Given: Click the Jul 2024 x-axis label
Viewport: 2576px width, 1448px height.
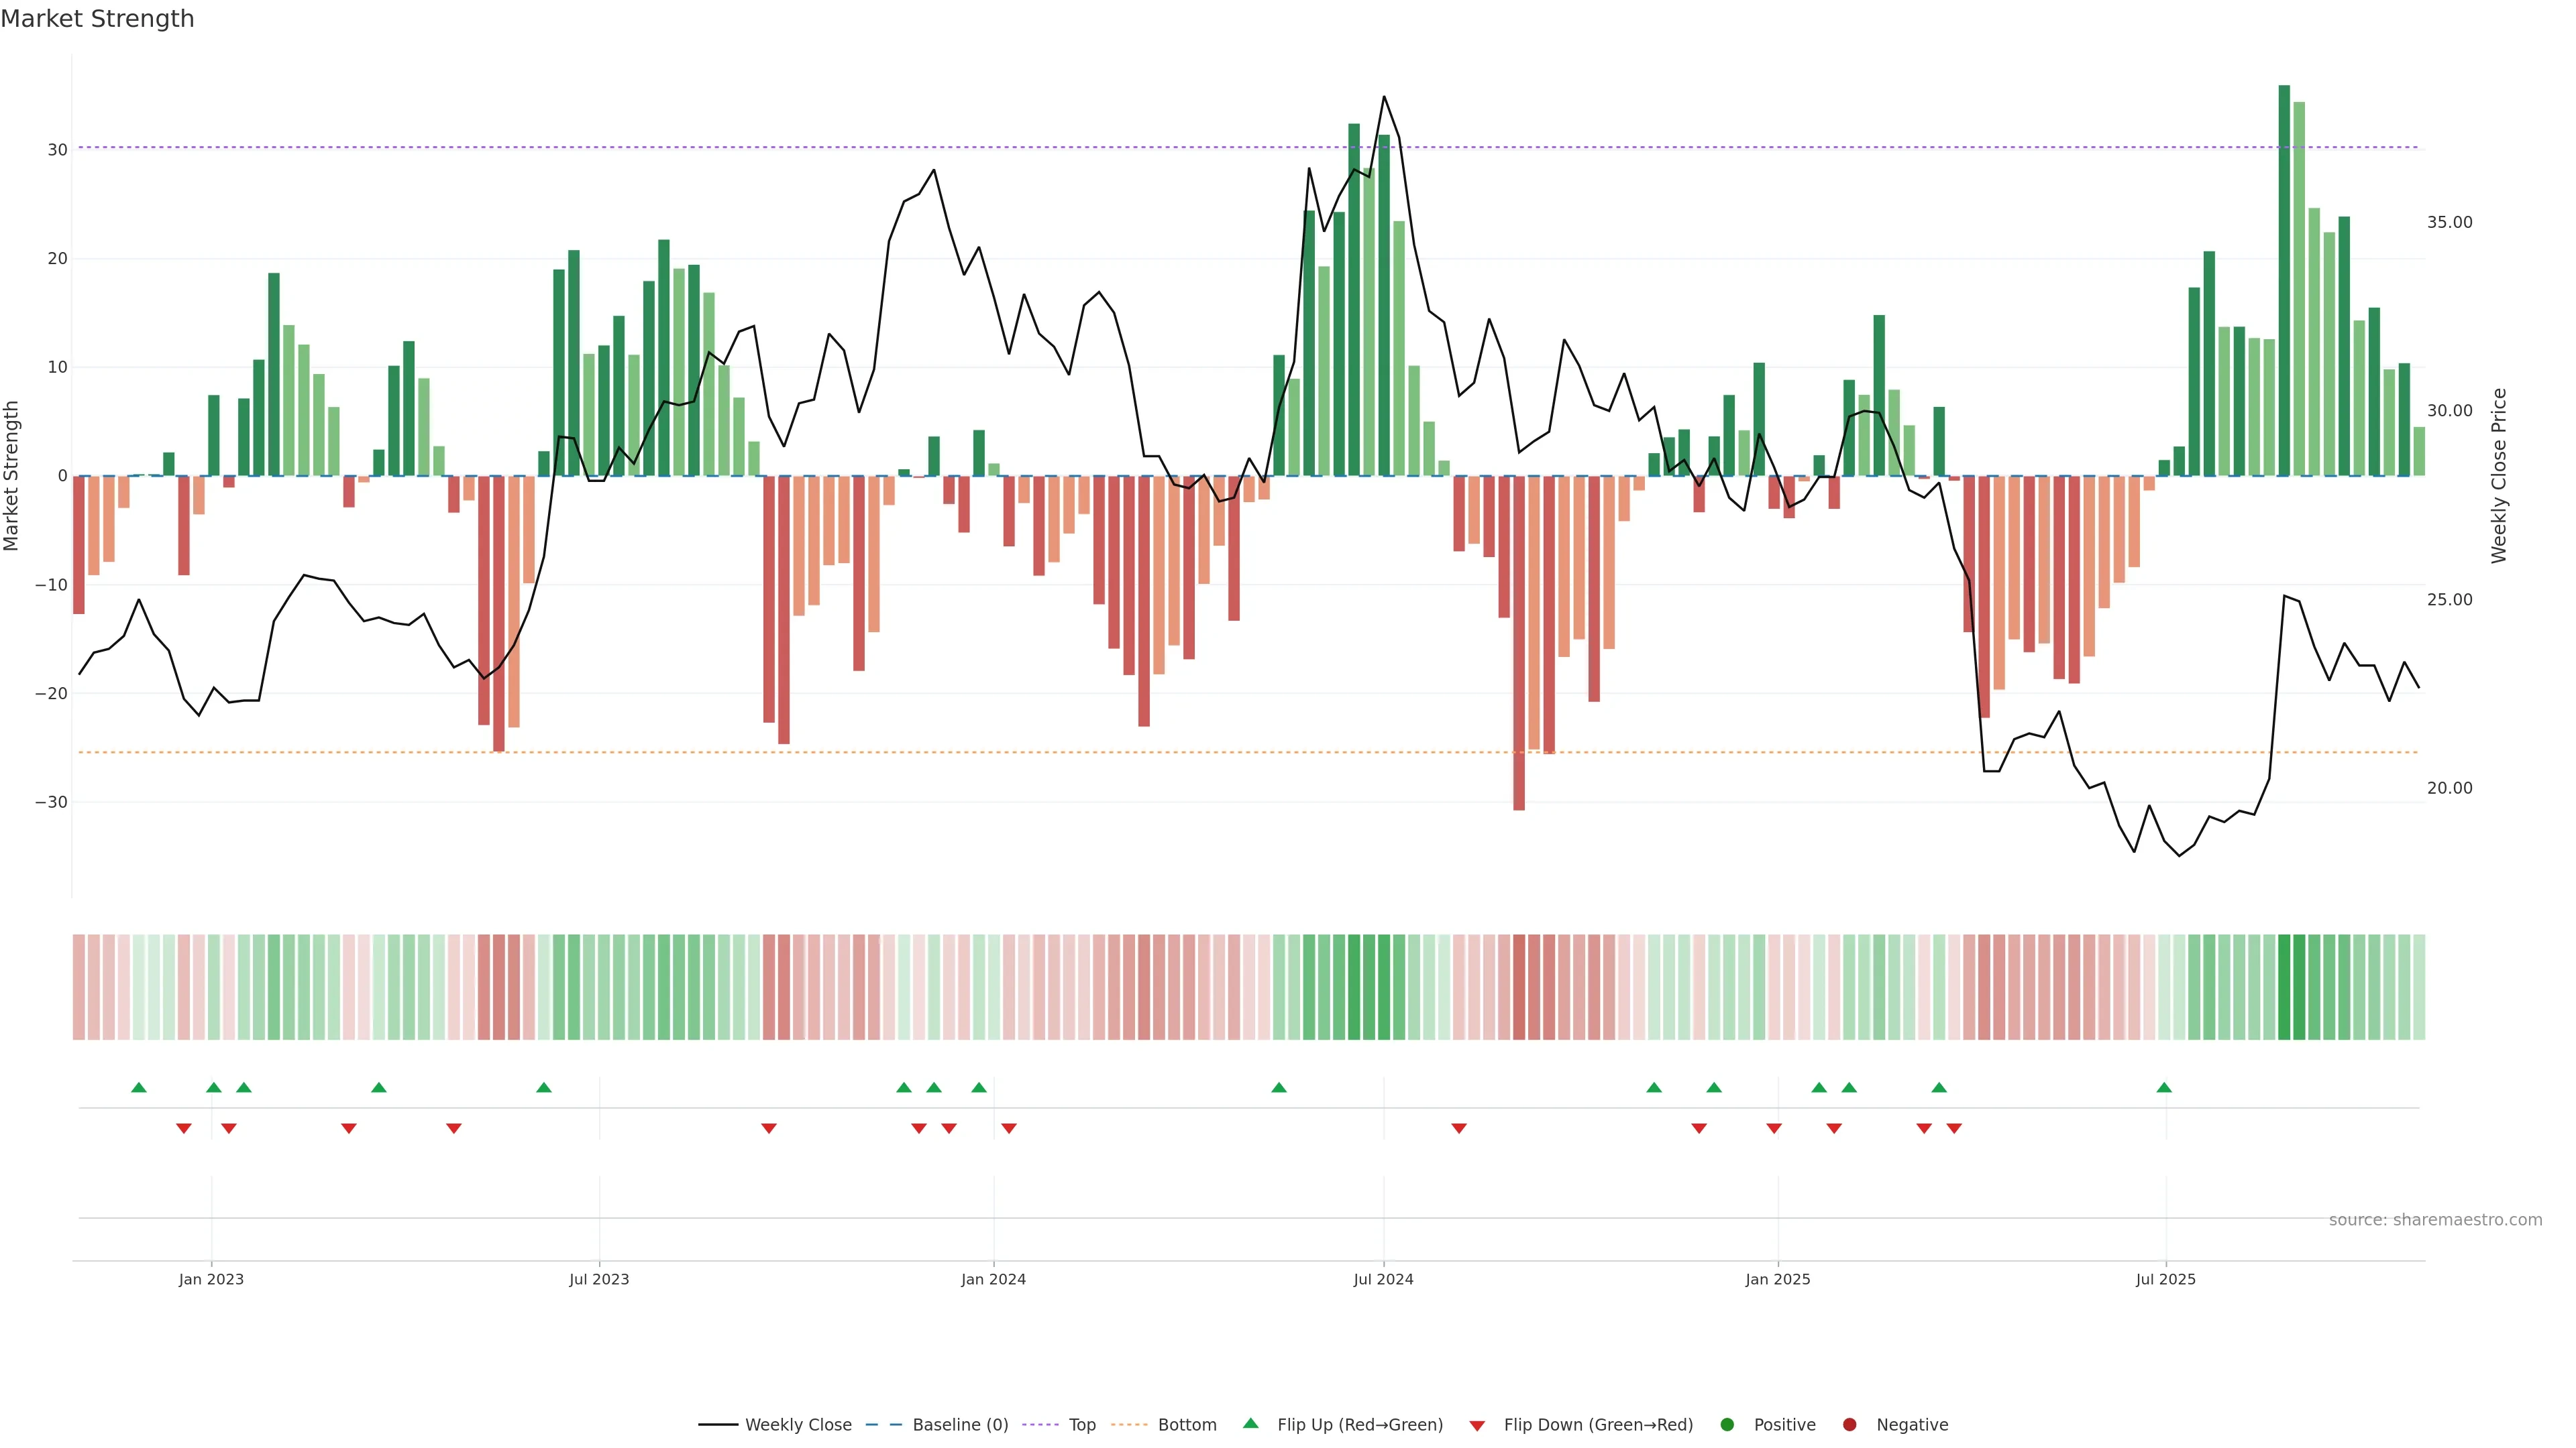Looking at the screenshot, I should pos(1383,1279).
